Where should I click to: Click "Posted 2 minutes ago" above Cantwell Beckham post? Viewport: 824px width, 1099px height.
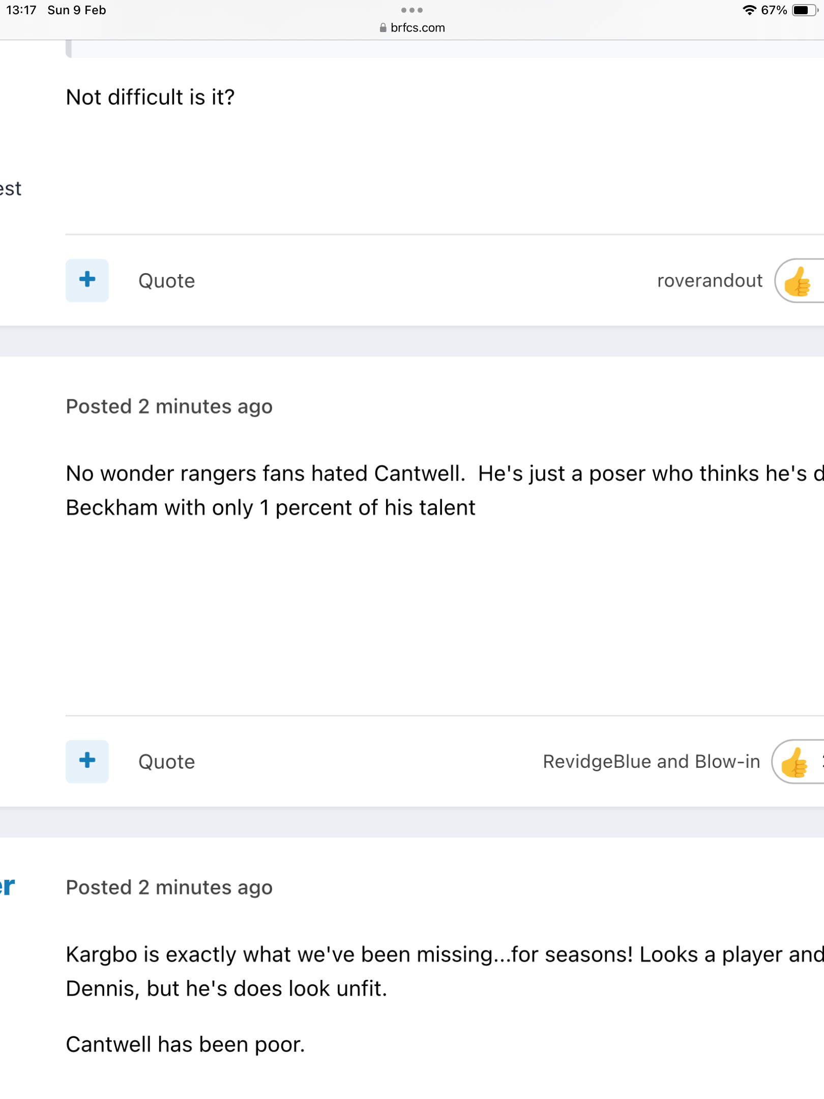[169, 407]
